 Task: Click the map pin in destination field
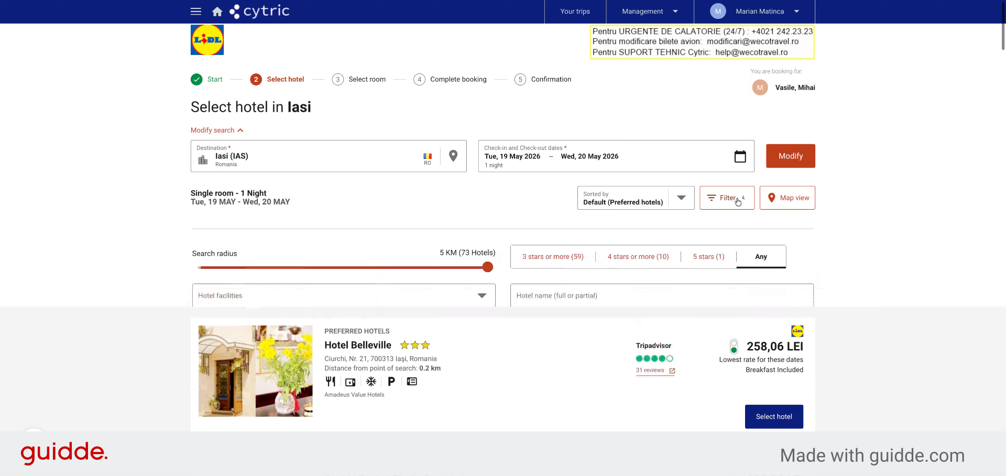point(453,156)
